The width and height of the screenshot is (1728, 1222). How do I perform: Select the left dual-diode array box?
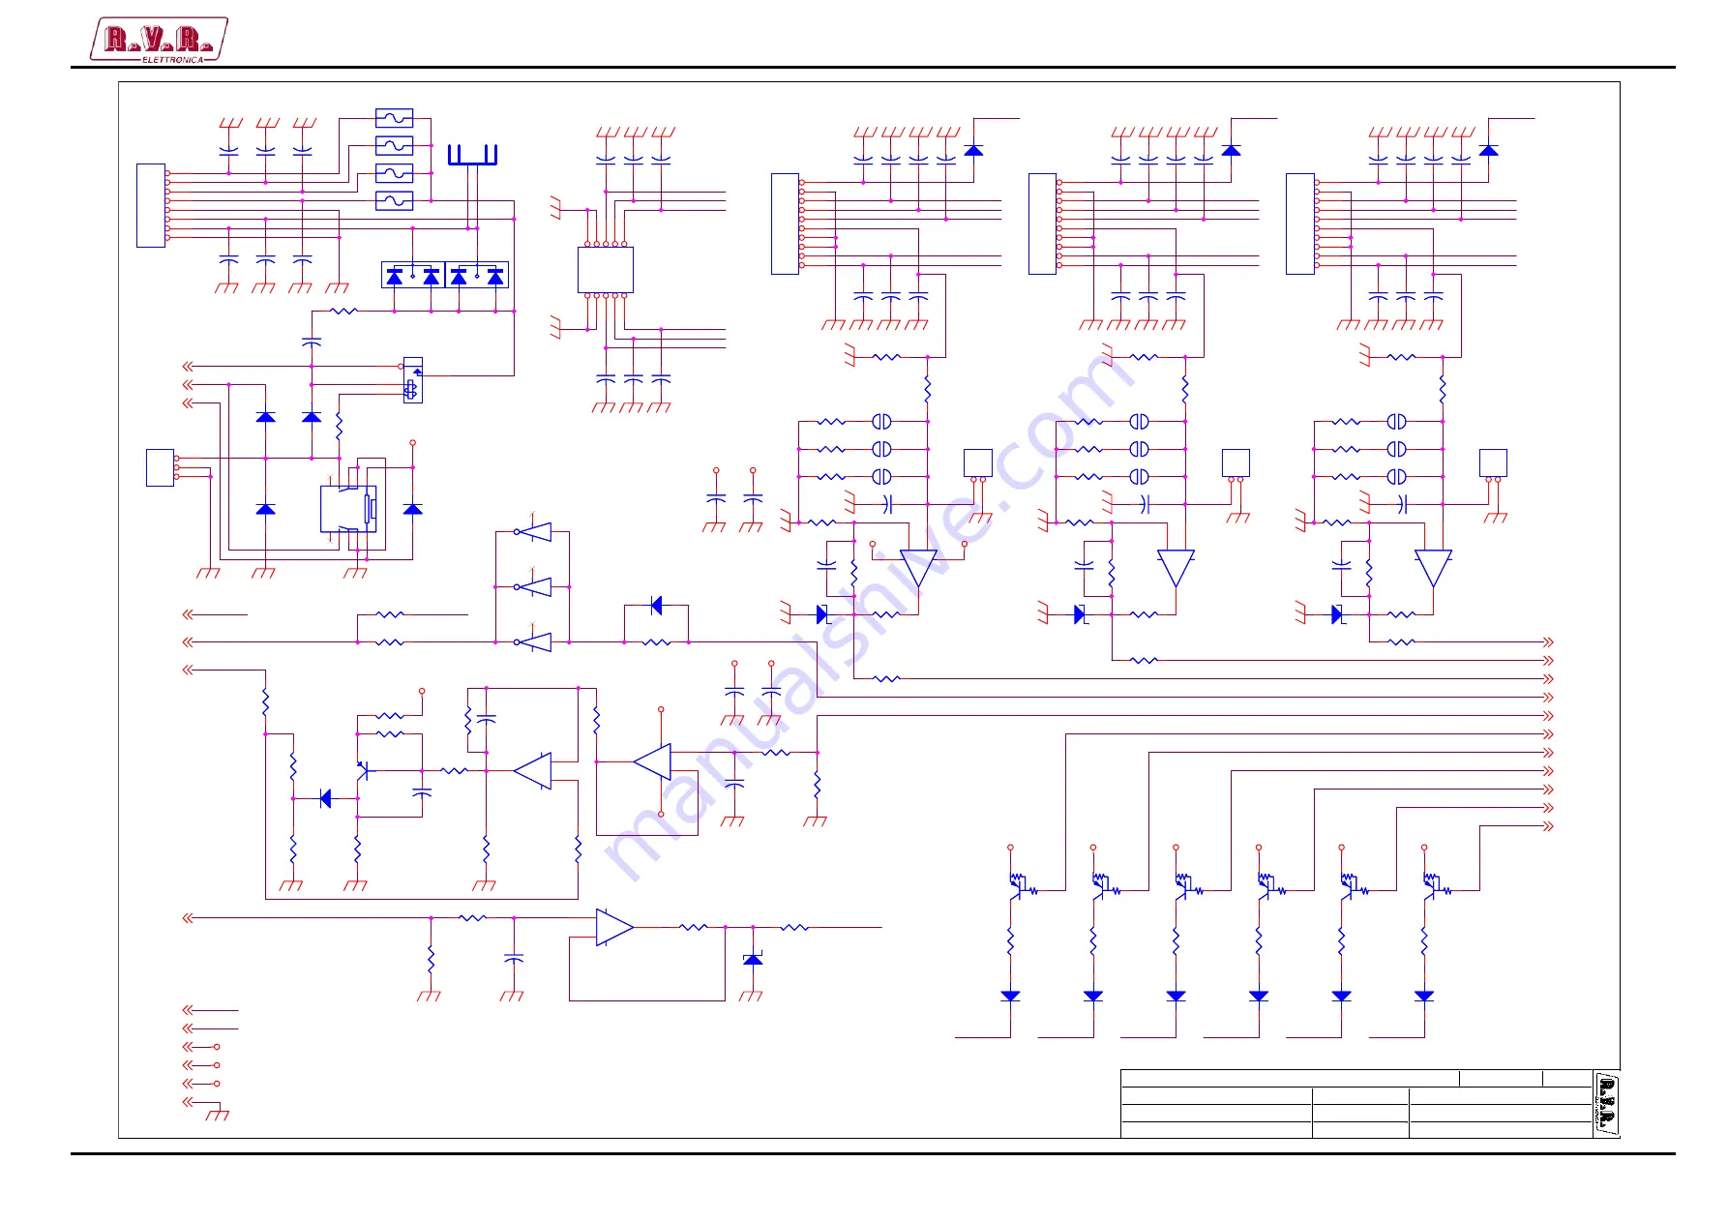(413, 276)
